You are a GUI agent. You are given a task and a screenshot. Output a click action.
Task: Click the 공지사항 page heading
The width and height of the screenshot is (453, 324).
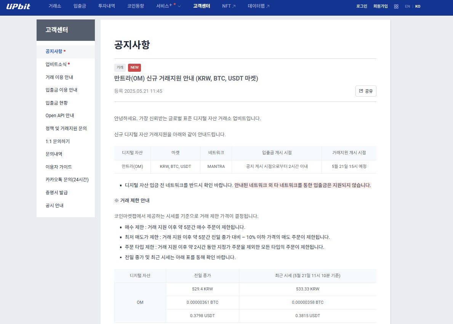tap(132, 45)
